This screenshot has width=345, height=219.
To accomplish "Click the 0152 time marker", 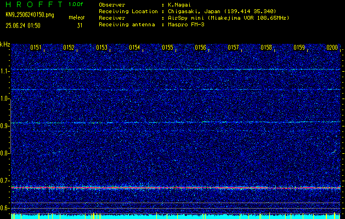I will click(x=69, y=48).
